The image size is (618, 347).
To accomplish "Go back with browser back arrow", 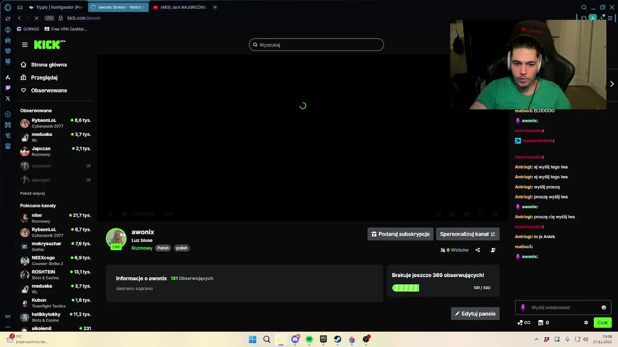I will [x=19, y=18].
